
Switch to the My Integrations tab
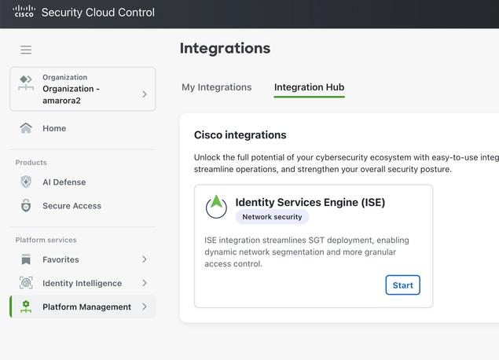(x=217, y=87)
